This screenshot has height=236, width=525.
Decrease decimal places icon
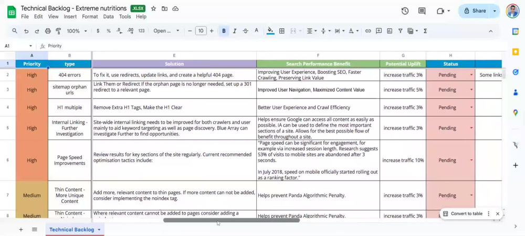(x=119, y=31)
